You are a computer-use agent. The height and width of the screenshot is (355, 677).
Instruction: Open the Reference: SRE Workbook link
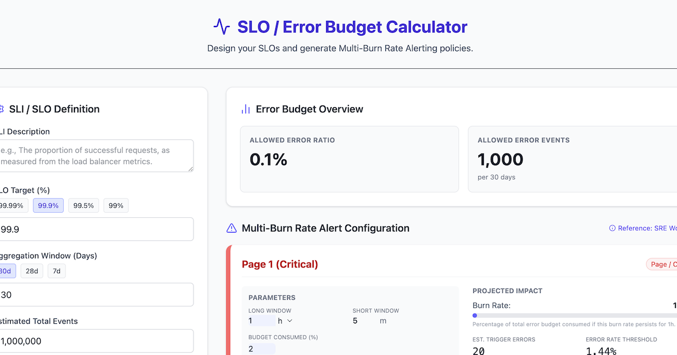pyautogui.click(x=649, y=228)
